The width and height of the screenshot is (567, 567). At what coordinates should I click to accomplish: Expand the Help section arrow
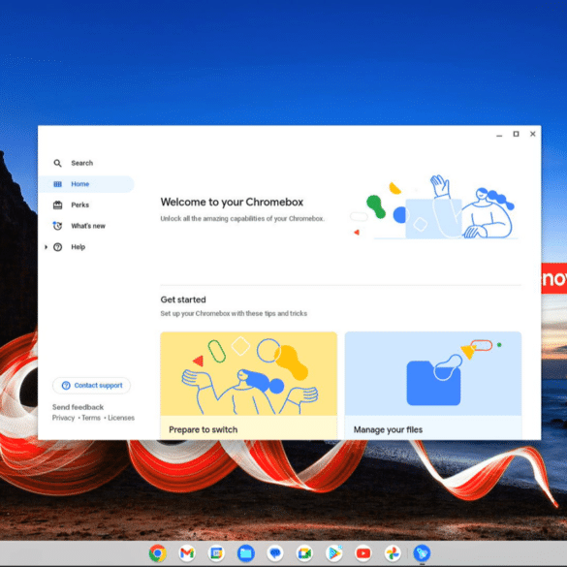click(46, 247)
